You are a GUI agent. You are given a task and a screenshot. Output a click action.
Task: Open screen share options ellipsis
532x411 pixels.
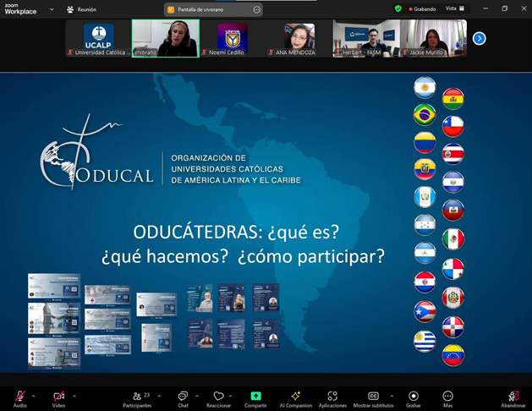click(x=257, y=9)
